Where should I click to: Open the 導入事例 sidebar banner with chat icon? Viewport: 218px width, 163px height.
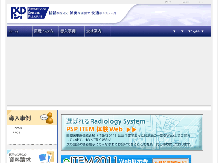(x=32, y=118)
